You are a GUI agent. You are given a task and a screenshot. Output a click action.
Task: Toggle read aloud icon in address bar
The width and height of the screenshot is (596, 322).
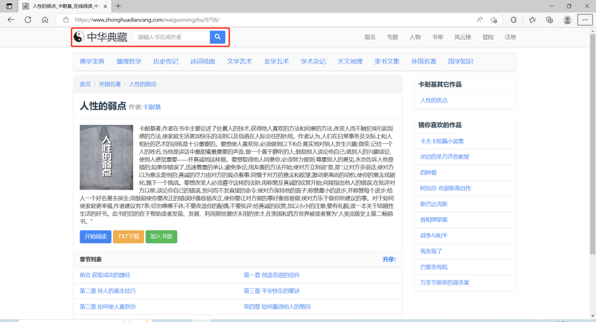click(480, 20)
